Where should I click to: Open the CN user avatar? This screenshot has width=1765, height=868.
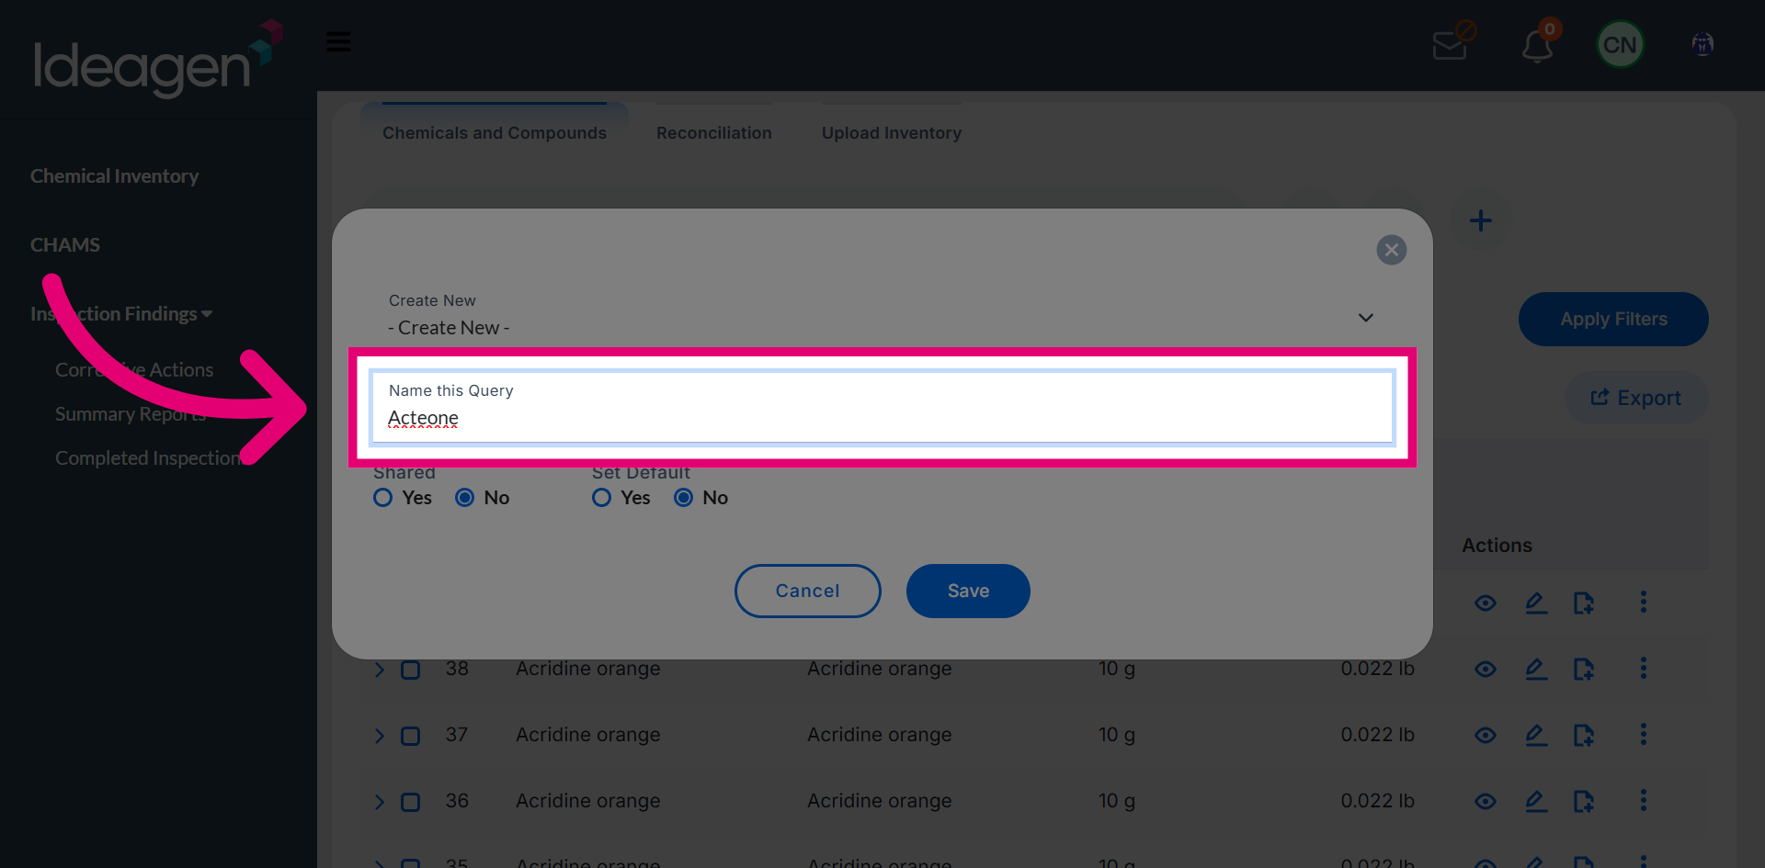point(1620,45)
